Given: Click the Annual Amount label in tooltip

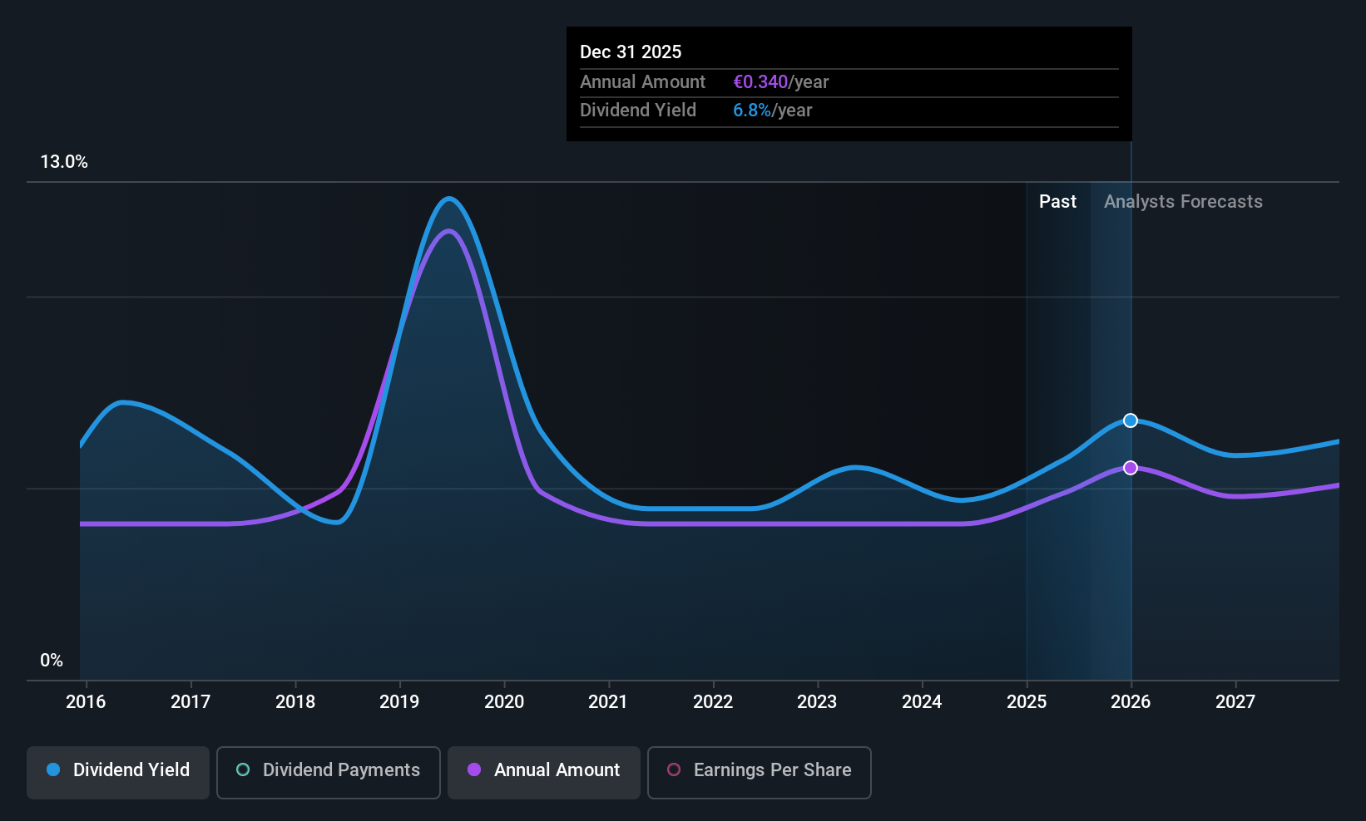Looking at the screenshot, I should click(x=642, y=82).
